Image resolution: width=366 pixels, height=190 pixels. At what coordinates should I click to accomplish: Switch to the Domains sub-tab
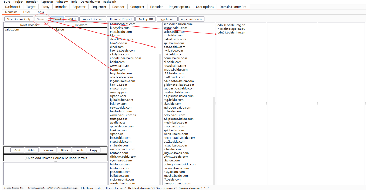tap(11, 12)
